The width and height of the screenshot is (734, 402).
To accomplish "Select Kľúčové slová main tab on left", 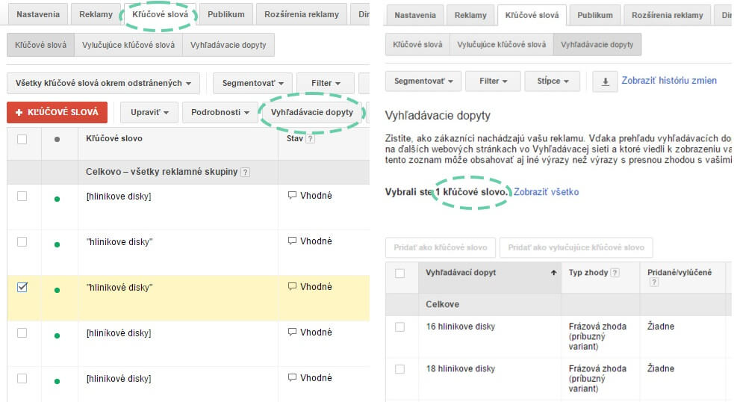I will pyautogui.click(x=160, y=14).
